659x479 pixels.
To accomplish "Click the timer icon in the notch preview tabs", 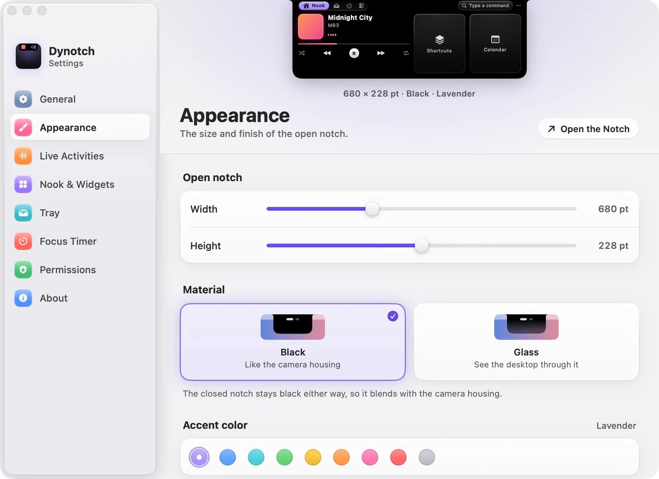I will [x=349, y=6].
